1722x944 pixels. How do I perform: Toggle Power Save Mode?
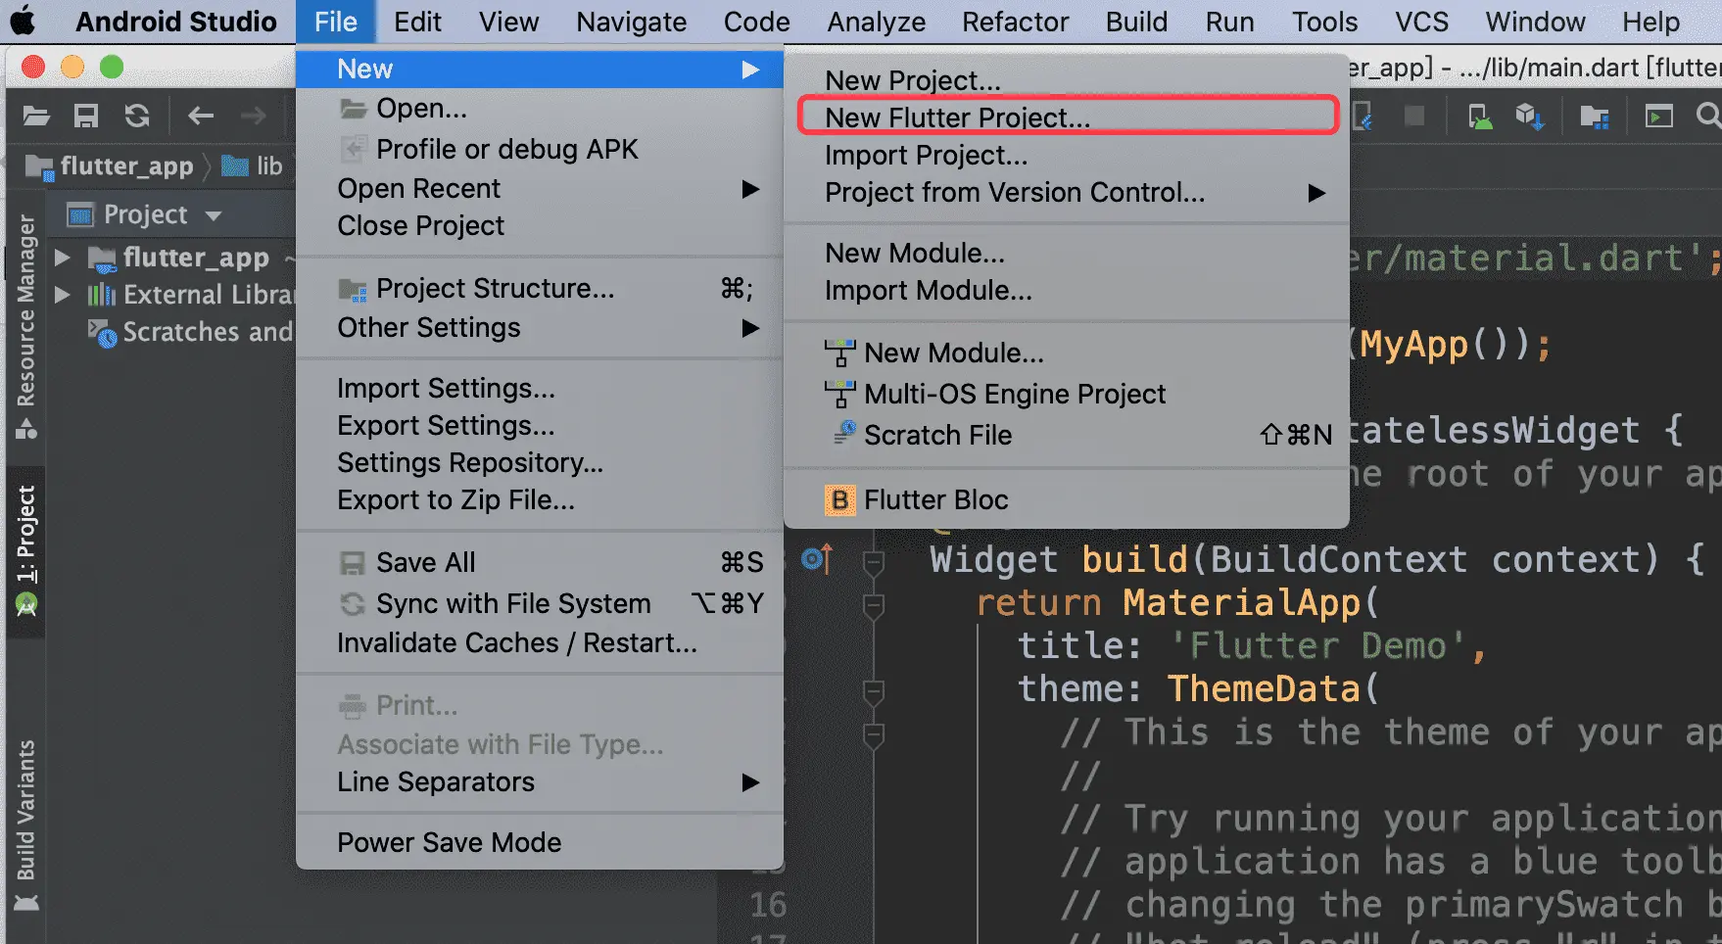pyautogui.click(x=449, y=842)
